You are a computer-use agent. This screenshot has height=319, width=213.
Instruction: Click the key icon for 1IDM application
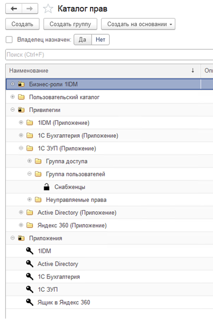click(x=30, y=251)
